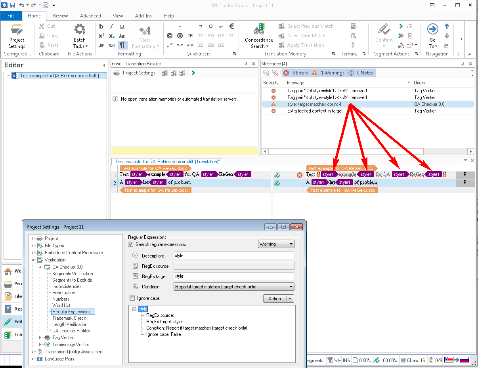This screenshot has height=368, width=478.
Task: Open the Batch Tasks menu
Action: pos(80,36)
